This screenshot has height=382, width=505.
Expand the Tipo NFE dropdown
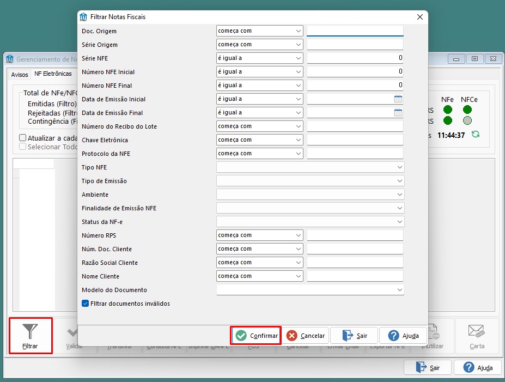pyautogui.click(x=310, y=167)
